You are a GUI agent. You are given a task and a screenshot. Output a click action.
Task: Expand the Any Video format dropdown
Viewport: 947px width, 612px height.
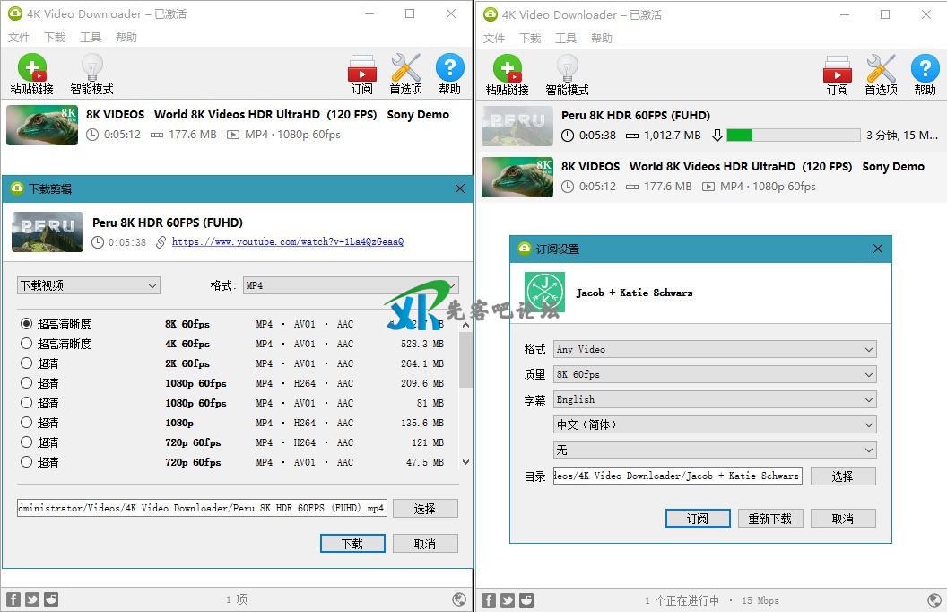click(x=714, y=349)
